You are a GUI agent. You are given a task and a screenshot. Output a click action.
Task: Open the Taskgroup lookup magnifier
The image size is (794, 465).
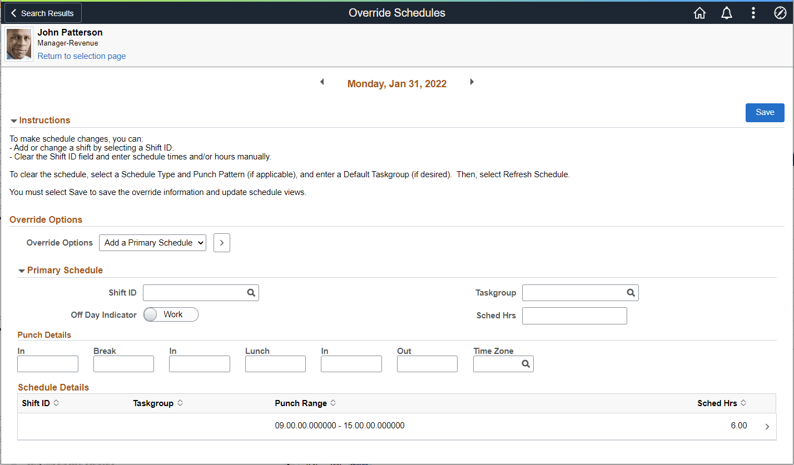(x=631, y=292)
